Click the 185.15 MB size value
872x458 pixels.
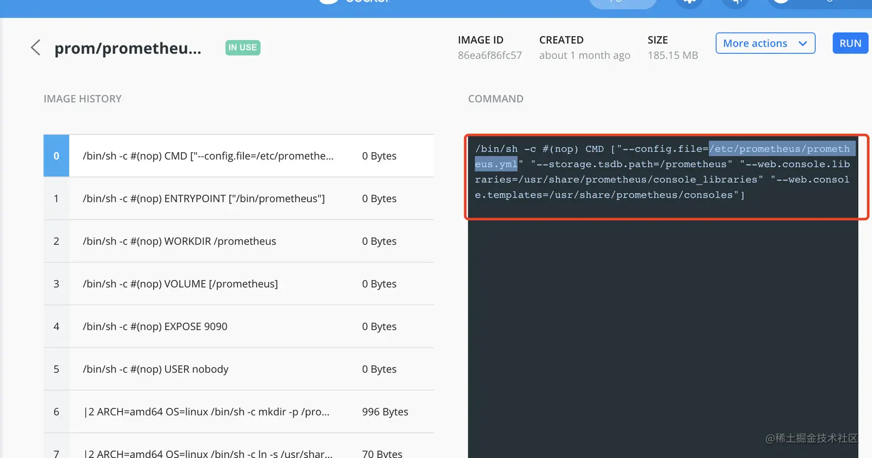(x=672, y=55)
